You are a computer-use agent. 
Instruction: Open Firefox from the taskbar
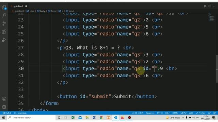(122, 118)
